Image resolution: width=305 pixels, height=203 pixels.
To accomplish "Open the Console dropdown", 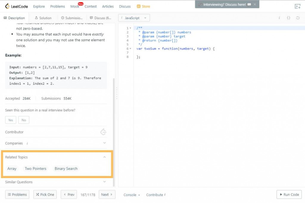I will click(132, 195).
